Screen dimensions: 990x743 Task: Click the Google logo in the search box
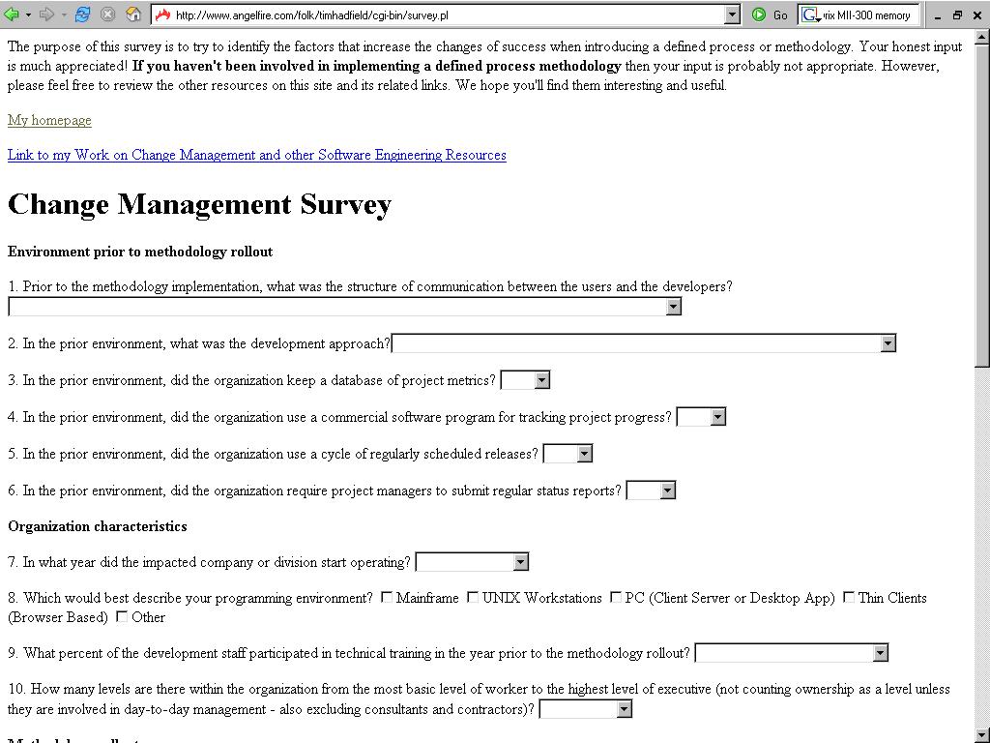tap(809, 15)
